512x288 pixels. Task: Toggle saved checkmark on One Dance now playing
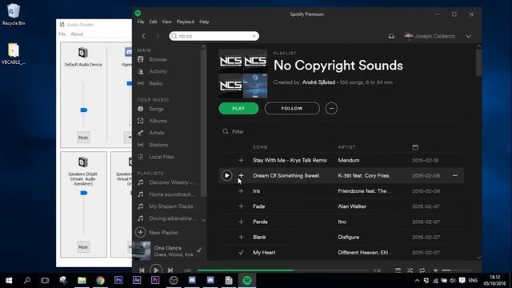(x=199, y=250)
